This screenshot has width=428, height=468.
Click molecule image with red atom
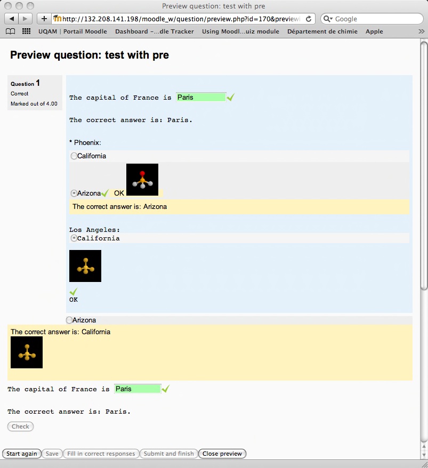tap(142, 180)
